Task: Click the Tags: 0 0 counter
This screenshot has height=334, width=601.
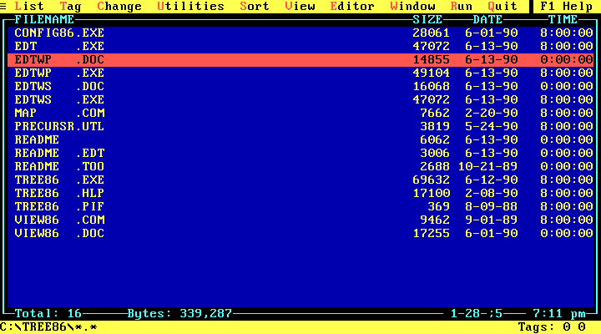Action: click(552, 327)
